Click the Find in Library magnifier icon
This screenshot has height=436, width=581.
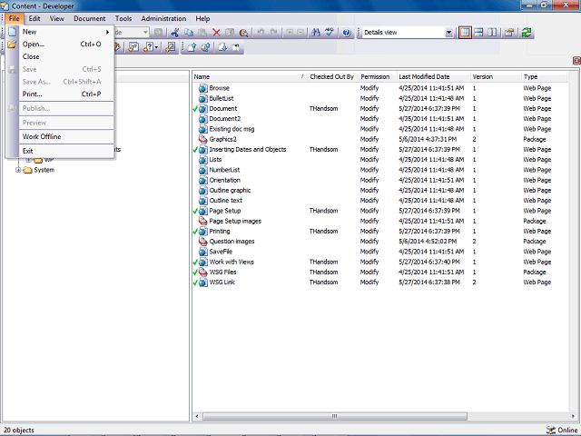coord(243,33)
